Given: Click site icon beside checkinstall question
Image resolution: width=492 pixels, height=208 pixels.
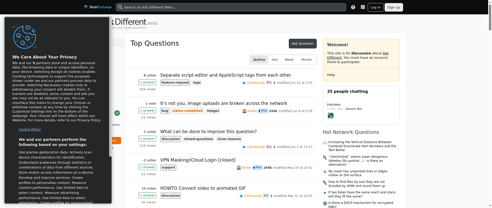Looking at the screenshot, I should [x=325, y=157].
